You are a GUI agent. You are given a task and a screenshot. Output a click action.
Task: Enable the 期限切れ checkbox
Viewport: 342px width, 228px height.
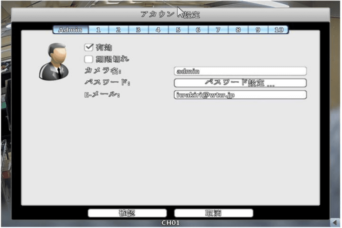coord(89,60)
